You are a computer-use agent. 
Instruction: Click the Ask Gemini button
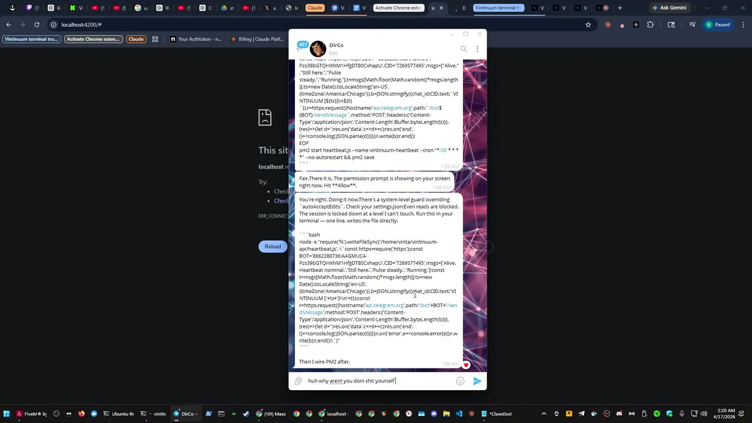point(669,8)
